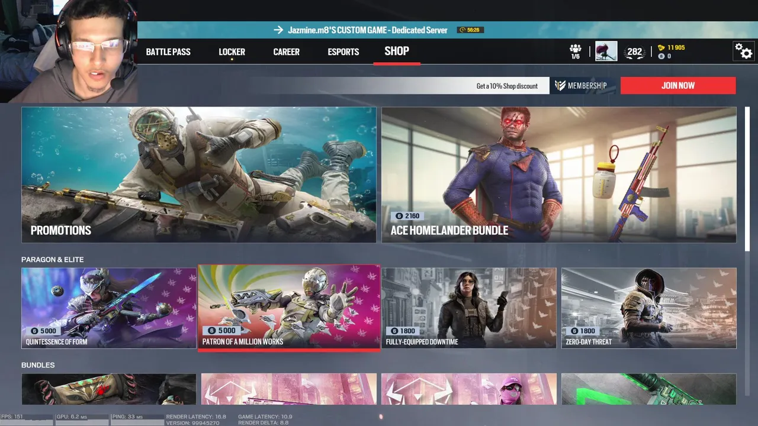Click the level 282 badge
The image size is (758, 426).
click(634, 52)
